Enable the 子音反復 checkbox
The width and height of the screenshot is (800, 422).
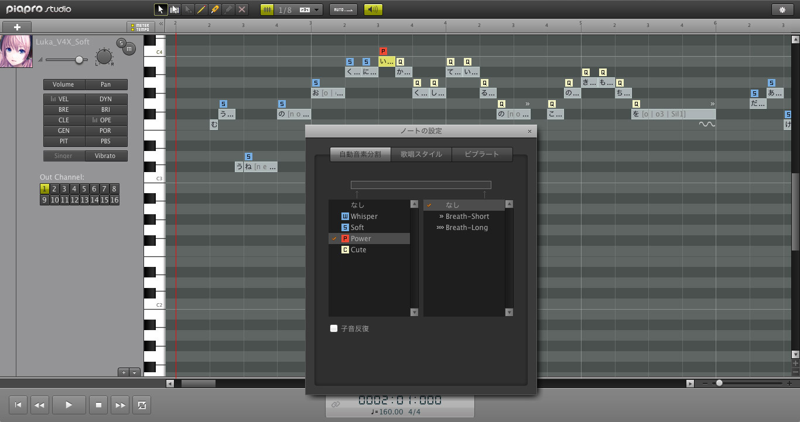coord(334,328)
